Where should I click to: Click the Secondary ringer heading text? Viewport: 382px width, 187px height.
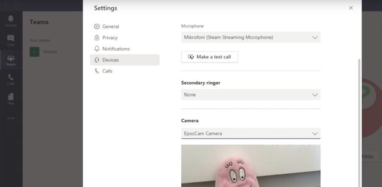(x=201, y=83)
